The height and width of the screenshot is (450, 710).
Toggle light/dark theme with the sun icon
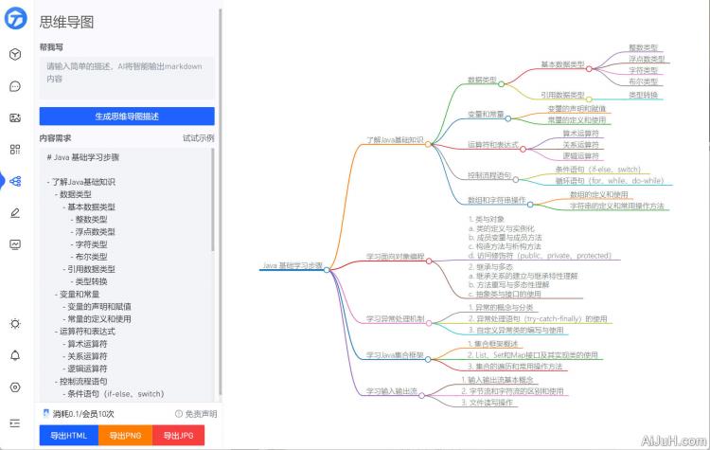[15, 324]
